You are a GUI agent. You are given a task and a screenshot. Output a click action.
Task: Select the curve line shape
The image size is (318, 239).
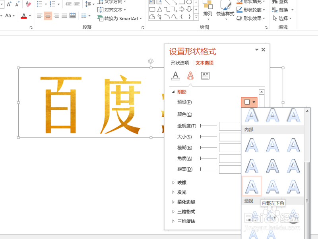pyautogui.click(x=175, y=17)
